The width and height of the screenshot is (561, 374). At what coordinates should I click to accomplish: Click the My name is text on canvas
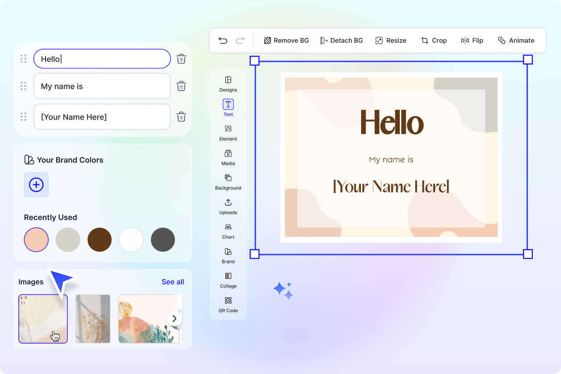click(391, 160)
